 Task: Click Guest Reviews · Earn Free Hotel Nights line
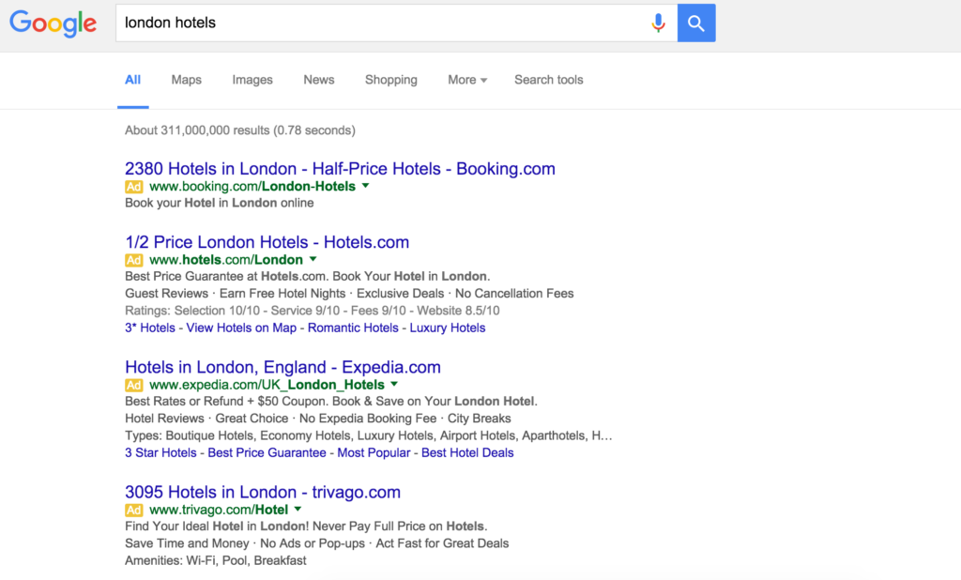349,294
